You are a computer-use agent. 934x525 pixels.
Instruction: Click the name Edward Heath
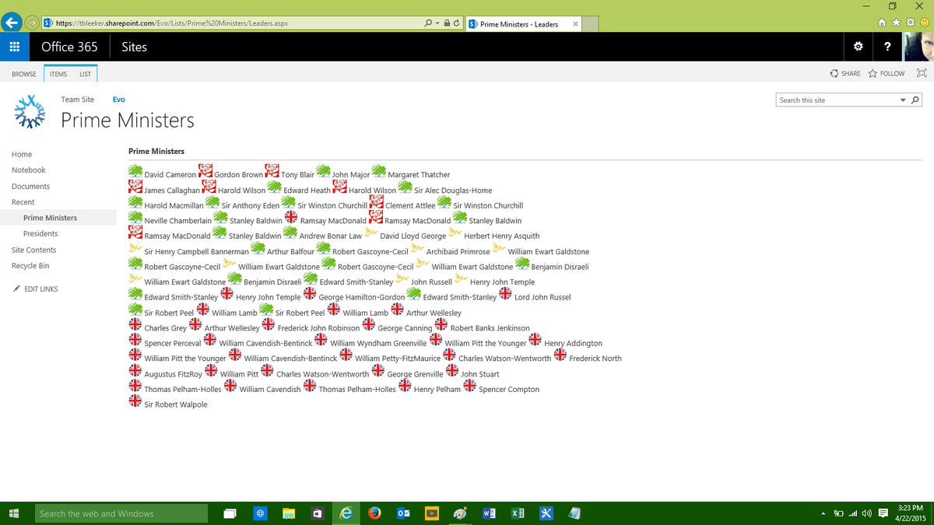click(307, 191)
